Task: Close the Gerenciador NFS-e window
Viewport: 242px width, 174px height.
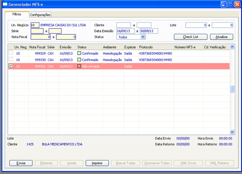Action: point(237,4)
